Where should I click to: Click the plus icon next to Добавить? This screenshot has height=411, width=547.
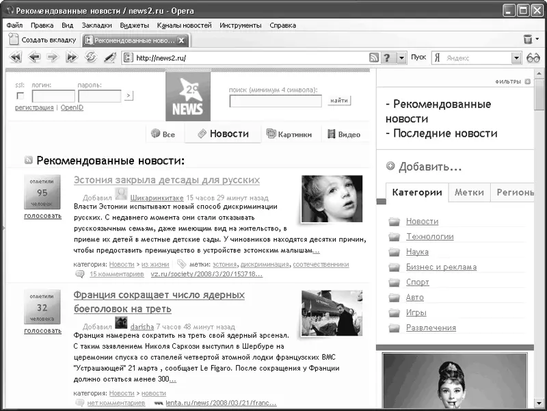pyautogui.click(x=390, y=166)
